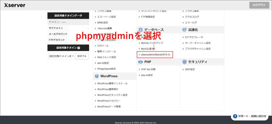The width and height of the screenshot is (272, 124).
Task: Open サーバーキャッシュ設定
Action: (x=198, y=43)
